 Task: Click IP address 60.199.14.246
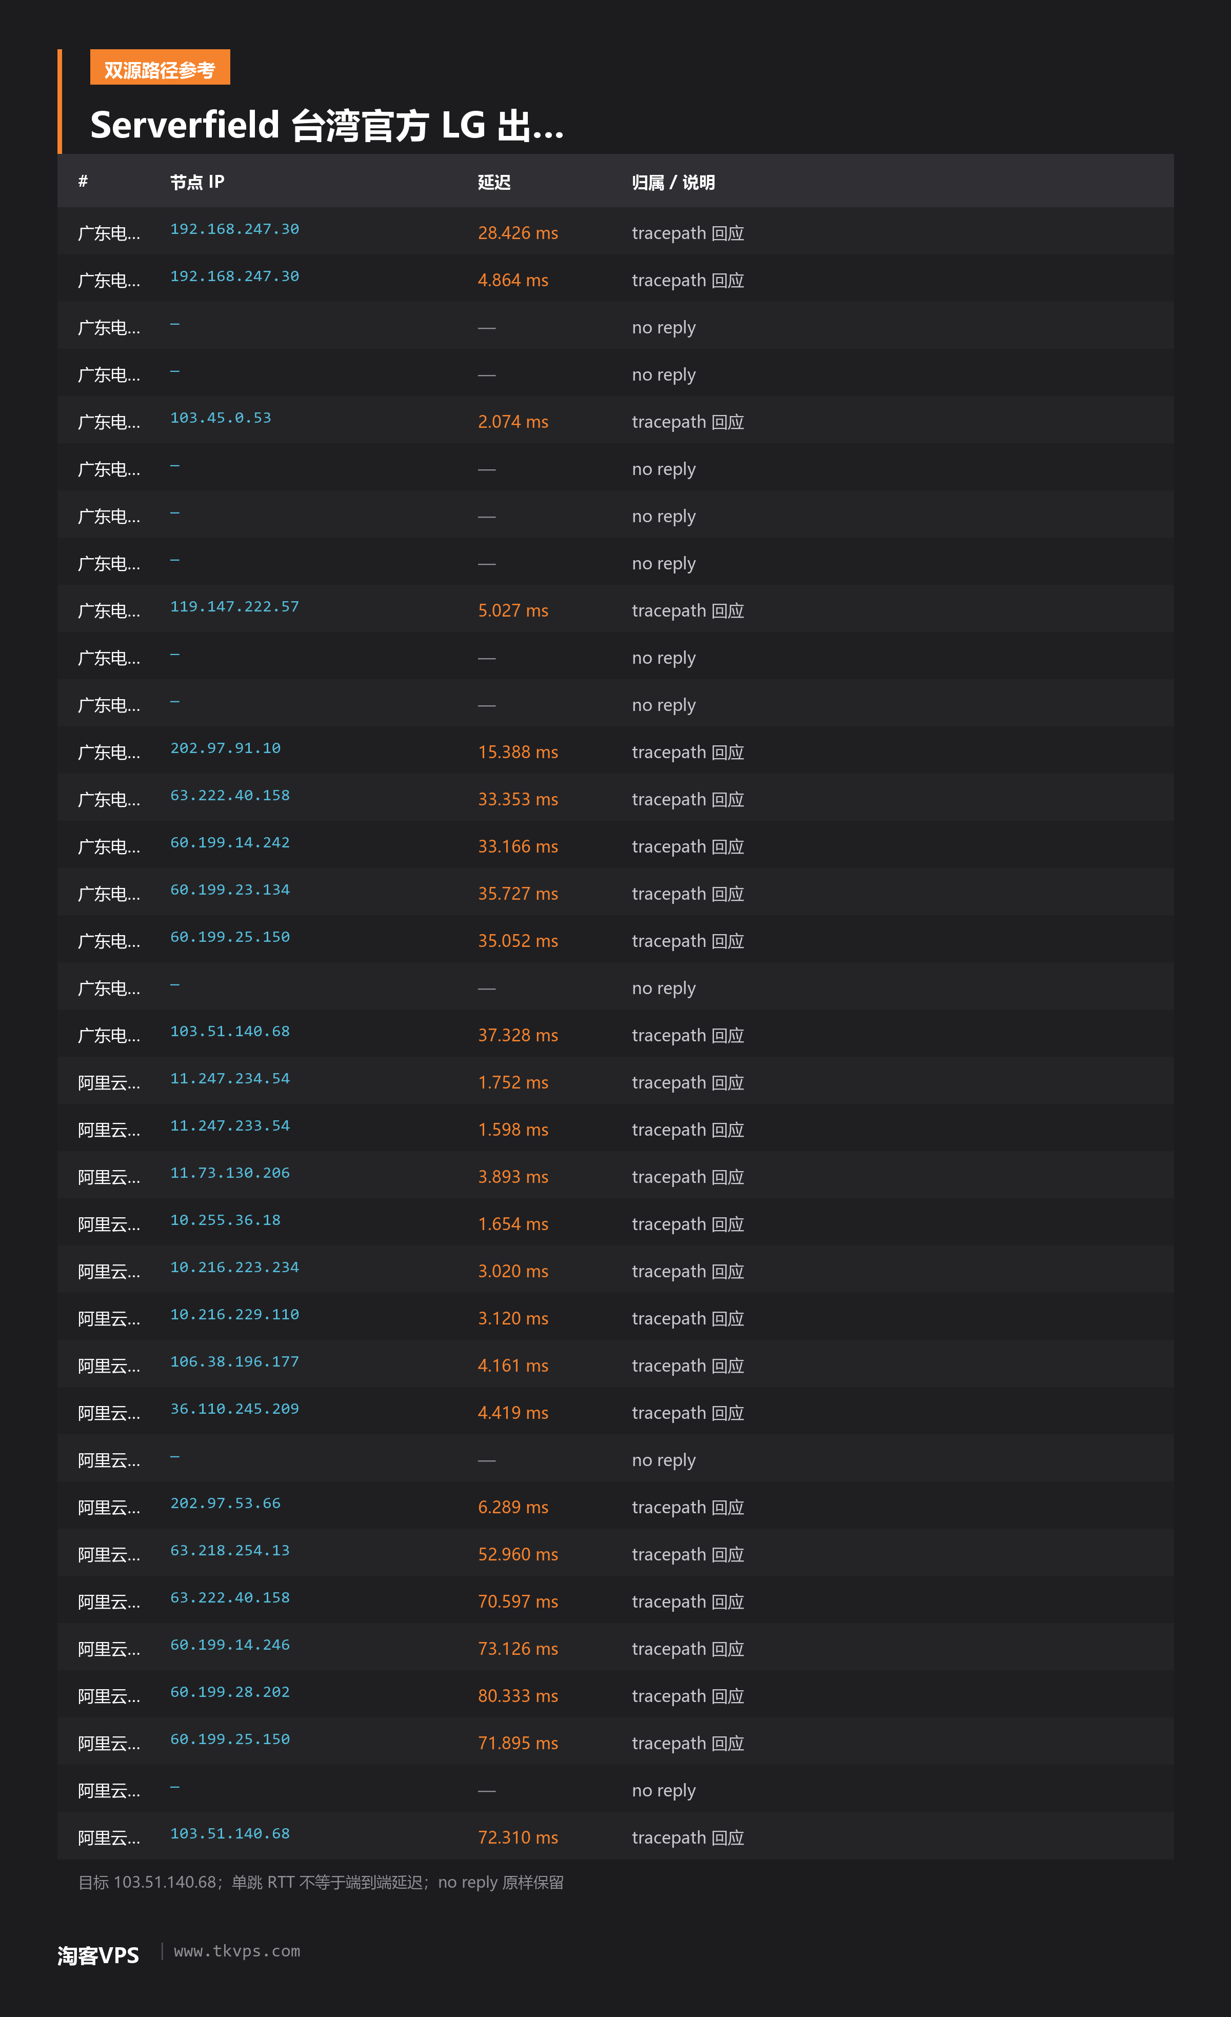[x=230, y=1645]
